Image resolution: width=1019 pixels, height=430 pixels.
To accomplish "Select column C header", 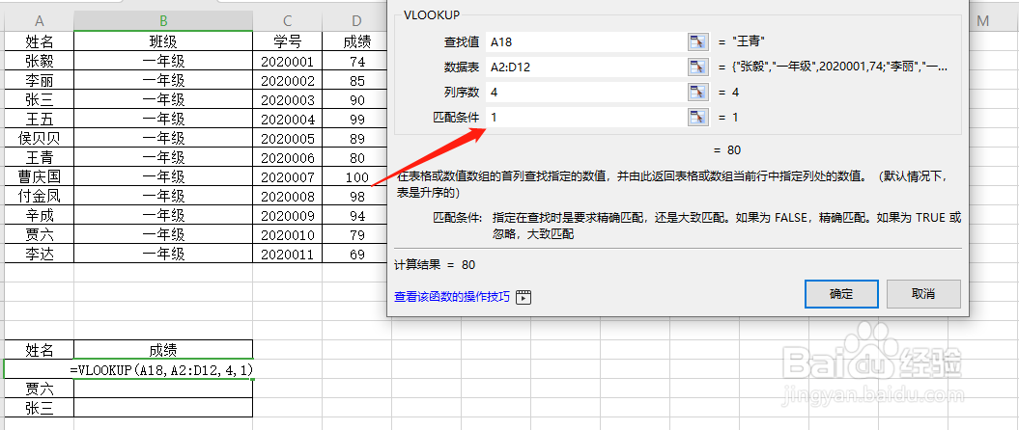I will (287, 21).
